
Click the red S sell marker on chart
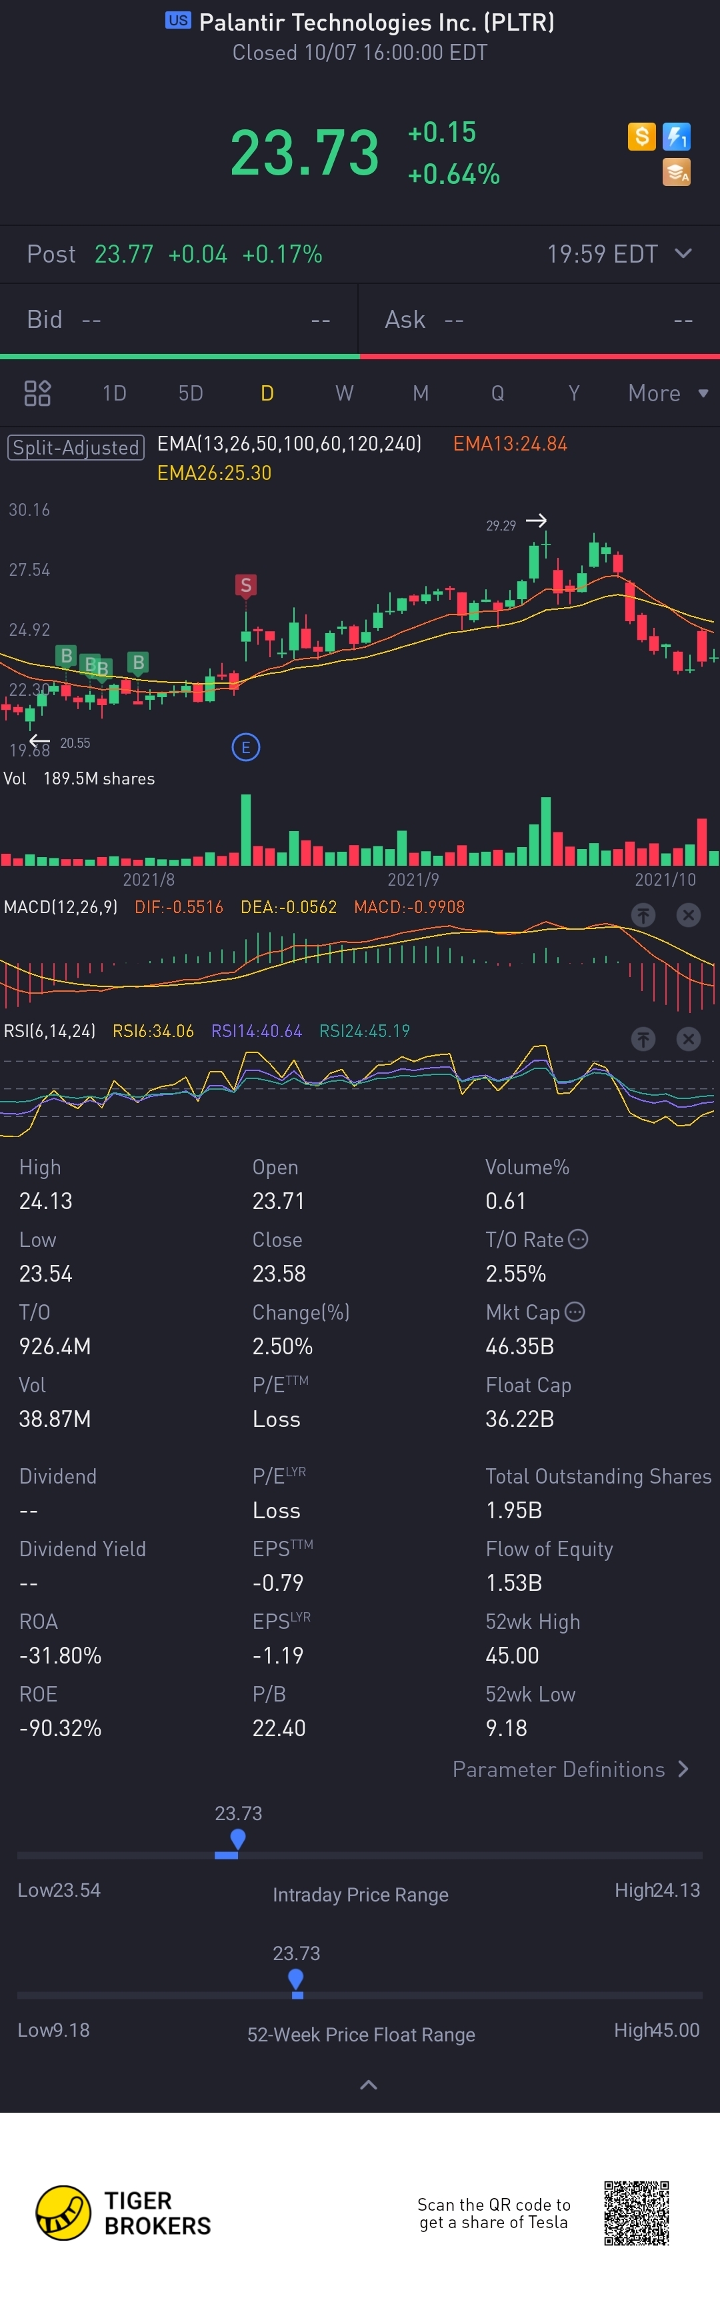point(245,586)
